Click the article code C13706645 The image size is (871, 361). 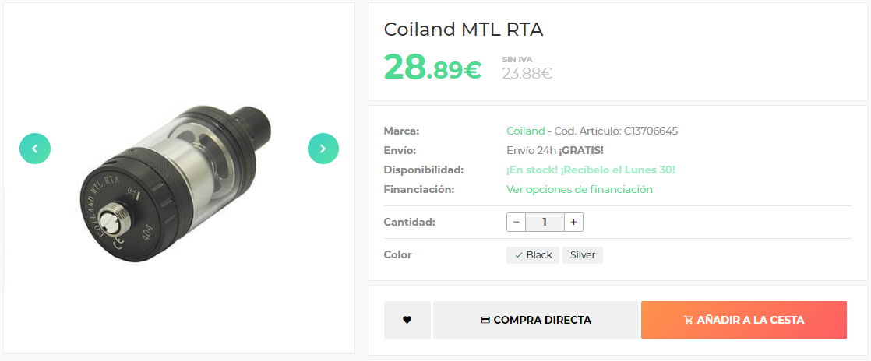click(x=651, y=131)
